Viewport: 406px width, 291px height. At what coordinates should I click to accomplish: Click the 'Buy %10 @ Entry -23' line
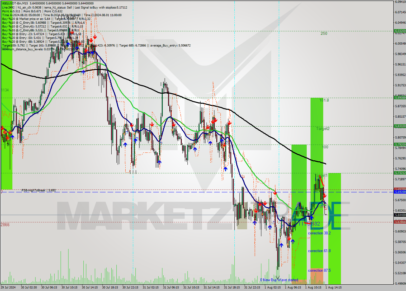pyautogui.click(x=42, y=34)
